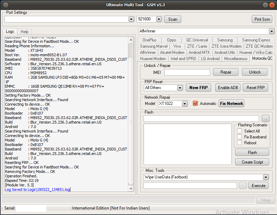
Task: Click the Misc. Tools parameter input field
Action: [190, 186]
